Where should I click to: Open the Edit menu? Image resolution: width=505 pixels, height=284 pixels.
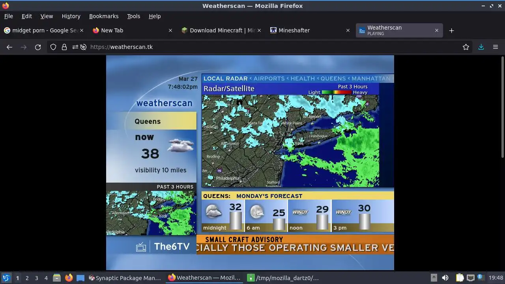(27, 16)
